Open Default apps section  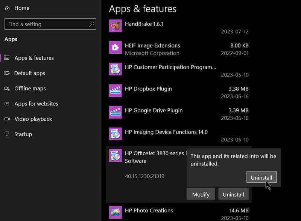coord(30,73)
